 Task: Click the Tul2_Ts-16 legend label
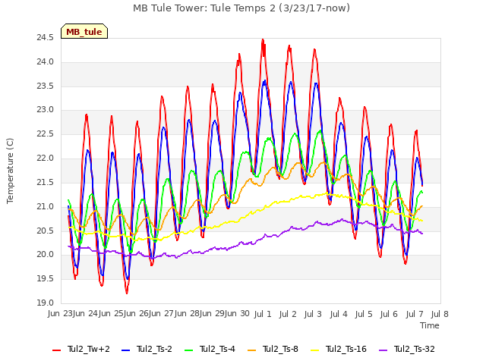(x=346, y=349)
